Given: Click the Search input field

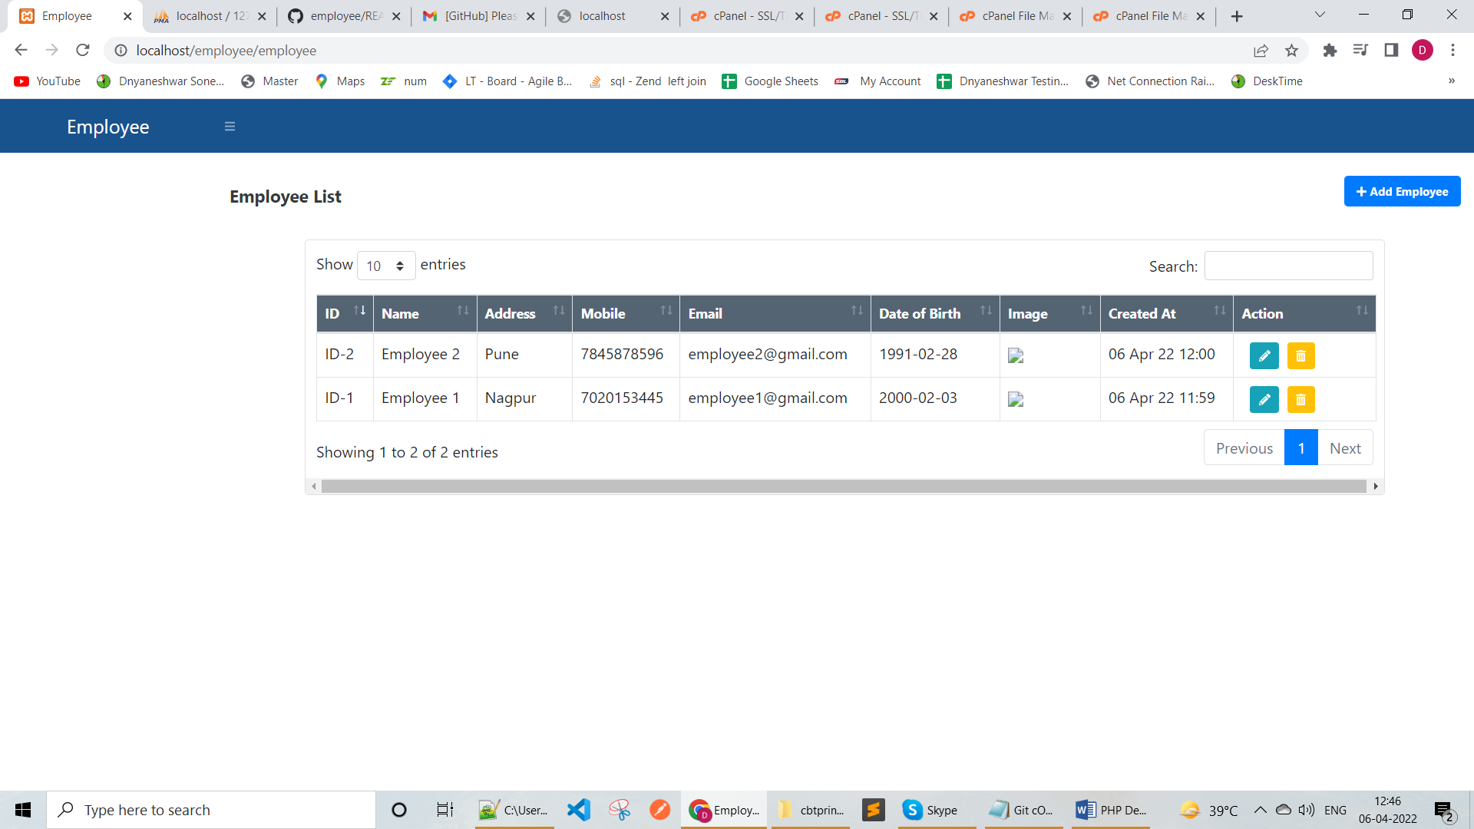Looking at the screenshot, I should (x=1288, y=266).
